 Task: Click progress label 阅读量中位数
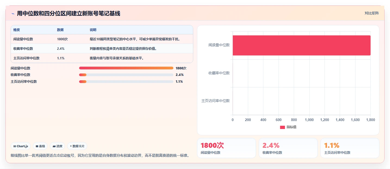coord(20,68)
